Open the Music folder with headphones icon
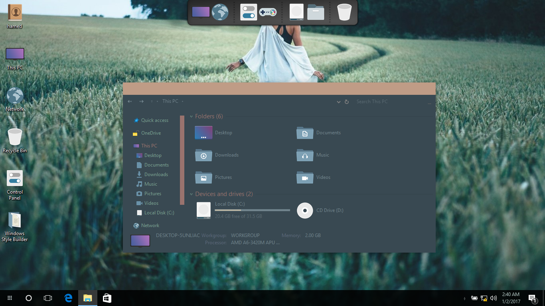The height and width of the screenshot is (306, 545). [x=305, y=155]
